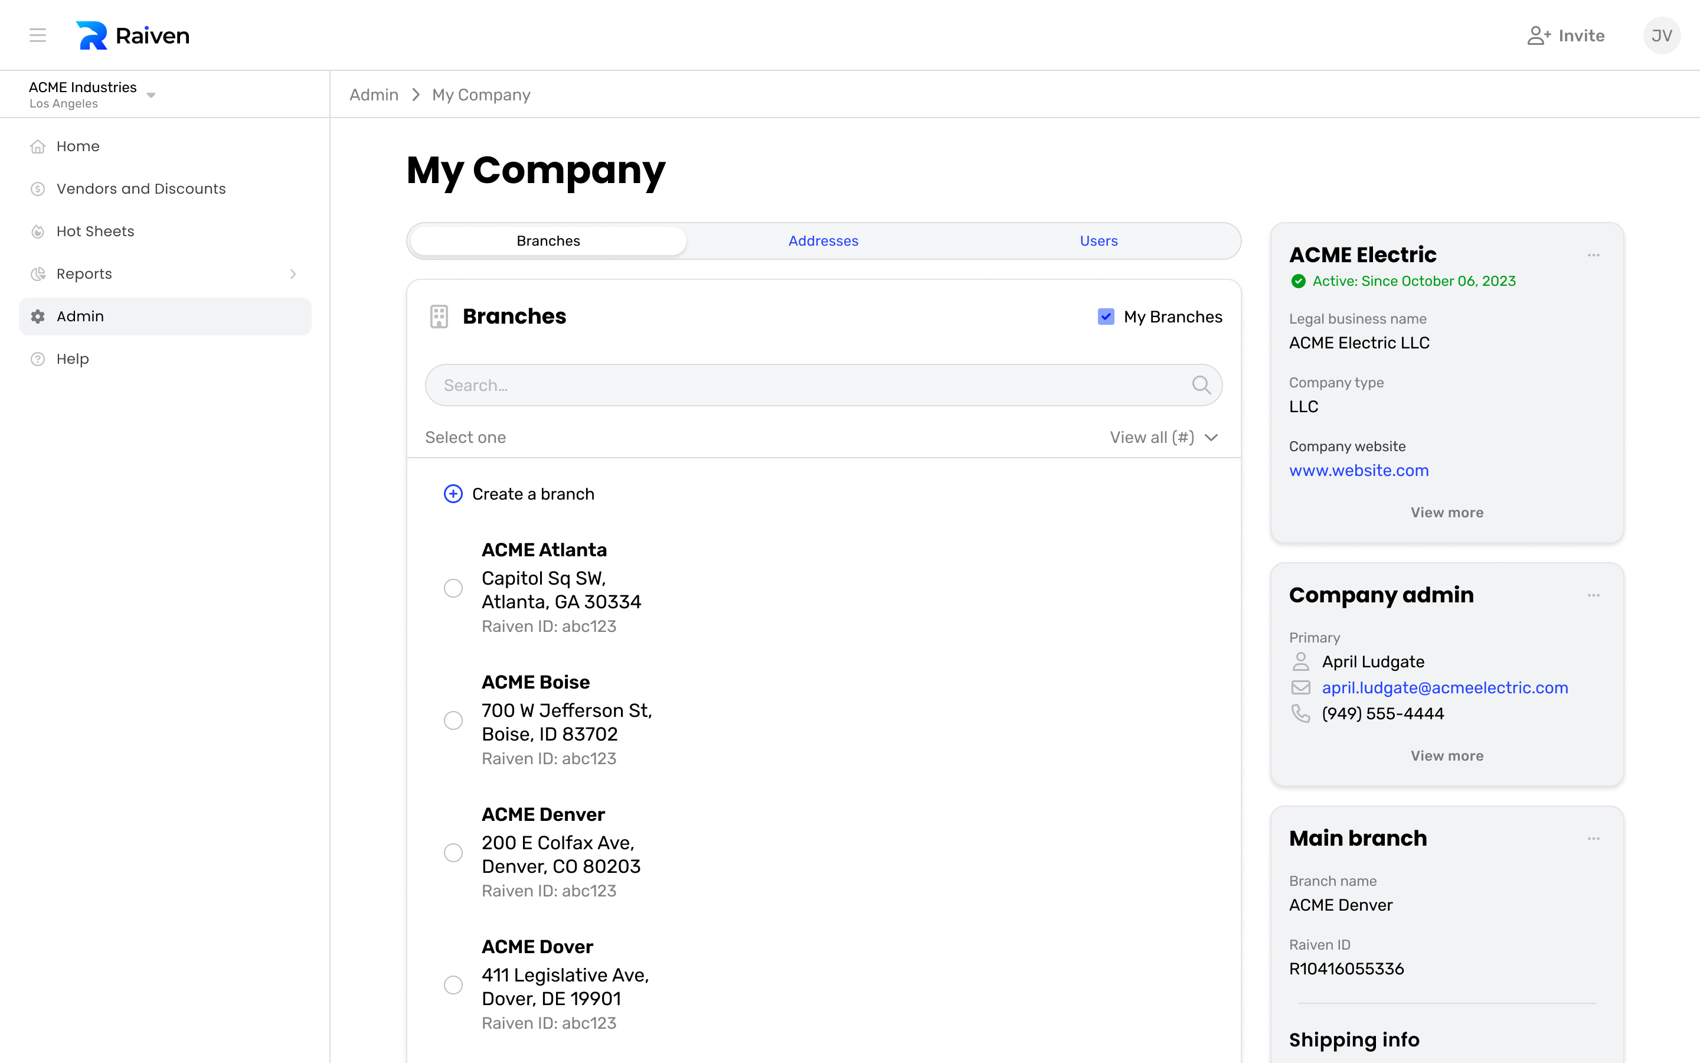Click View more in Company admin card
Screen dimensions: 1700x1063
(x=1447, y=756)
